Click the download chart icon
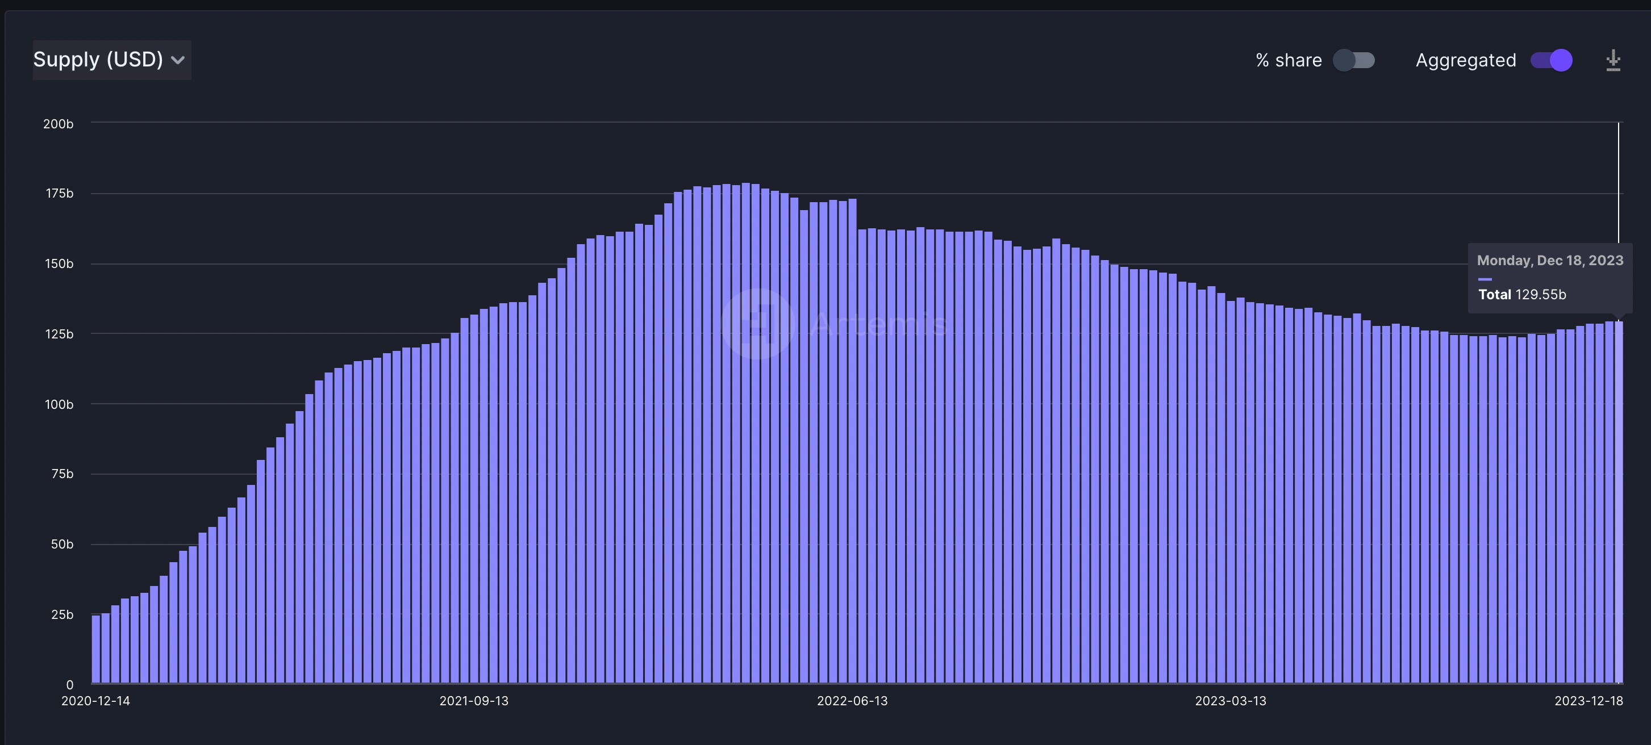The height and width of the screenshot is (745, 1651). point(1612,60)
